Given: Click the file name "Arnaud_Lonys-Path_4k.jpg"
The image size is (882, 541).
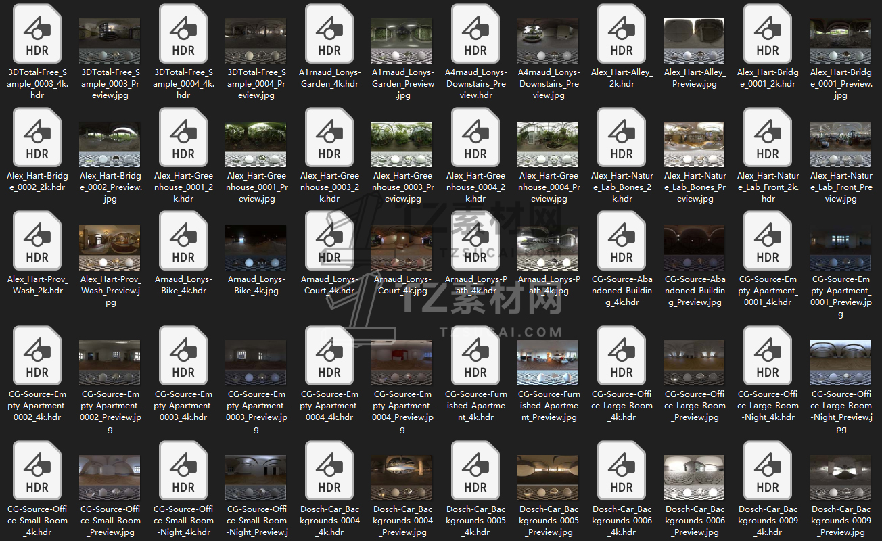Looking at the screenshot, I should [x=549, y=285].
